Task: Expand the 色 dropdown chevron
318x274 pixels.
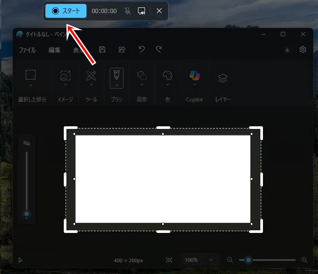Action: (168, 84)
